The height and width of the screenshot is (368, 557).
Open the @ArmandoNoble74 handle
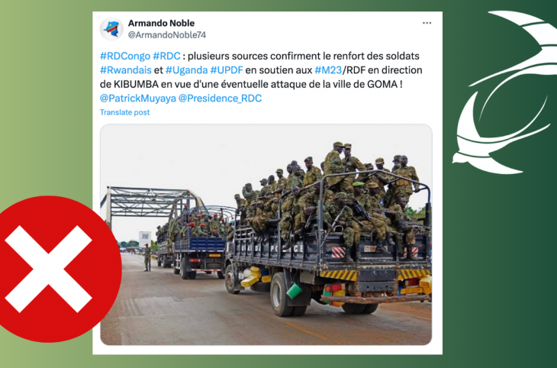(x=166, y=35)
